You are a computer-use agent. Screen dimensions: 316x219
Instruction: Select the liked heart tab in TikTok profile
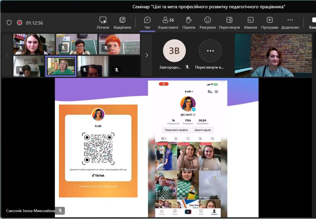tap(212, 139)
